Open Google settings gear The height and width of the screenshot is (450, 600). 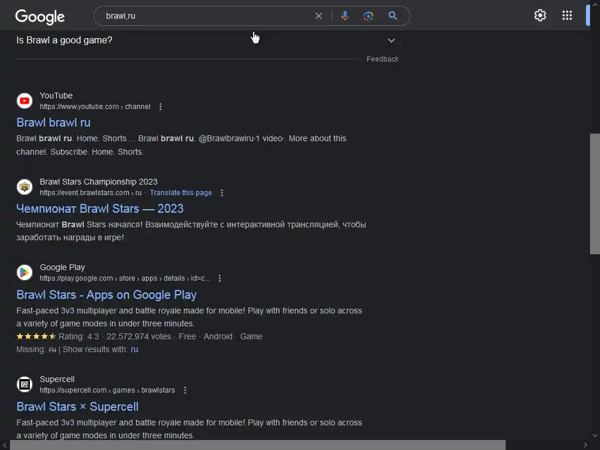coord(540,15)
